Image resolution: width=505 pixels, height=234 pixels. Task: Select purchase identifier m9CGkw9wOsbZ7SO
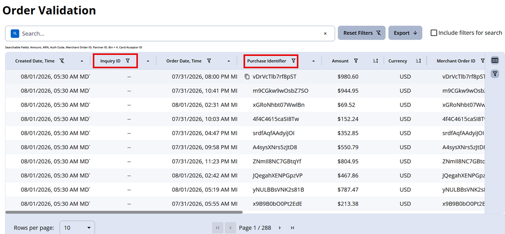click(x=280, y=91)
